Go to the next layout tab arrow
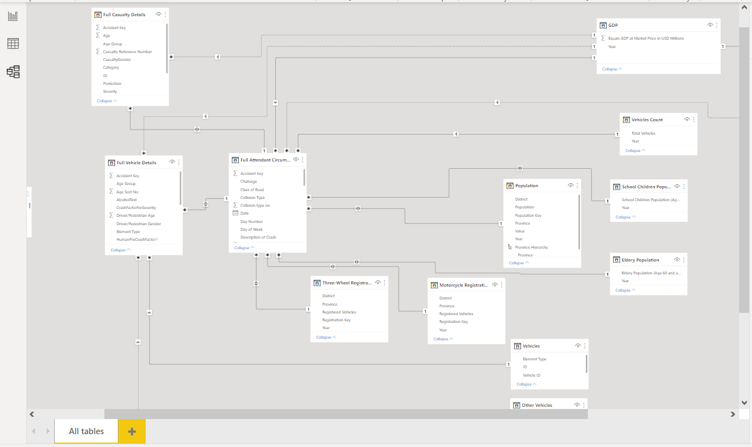This screenshot has width=752, height=447. coord(47,431)
